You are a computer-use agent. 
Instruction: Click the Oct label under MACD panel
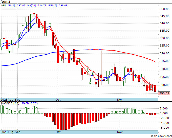click(58, 132)
